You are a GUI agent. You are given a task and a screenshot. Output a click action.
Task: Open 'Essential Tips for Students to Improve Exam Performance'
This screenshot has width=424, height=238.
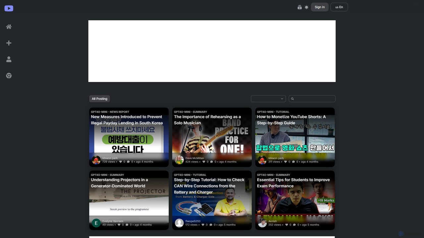click(293, 183)
